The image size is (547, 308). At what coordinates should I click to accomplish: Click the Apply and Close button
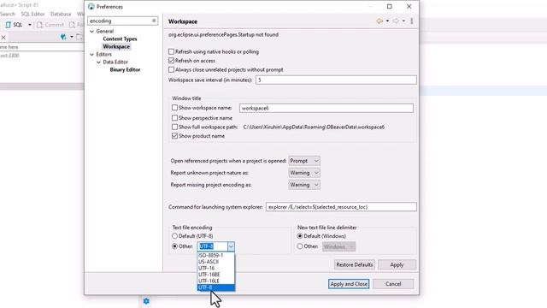(x=349, y=284)
